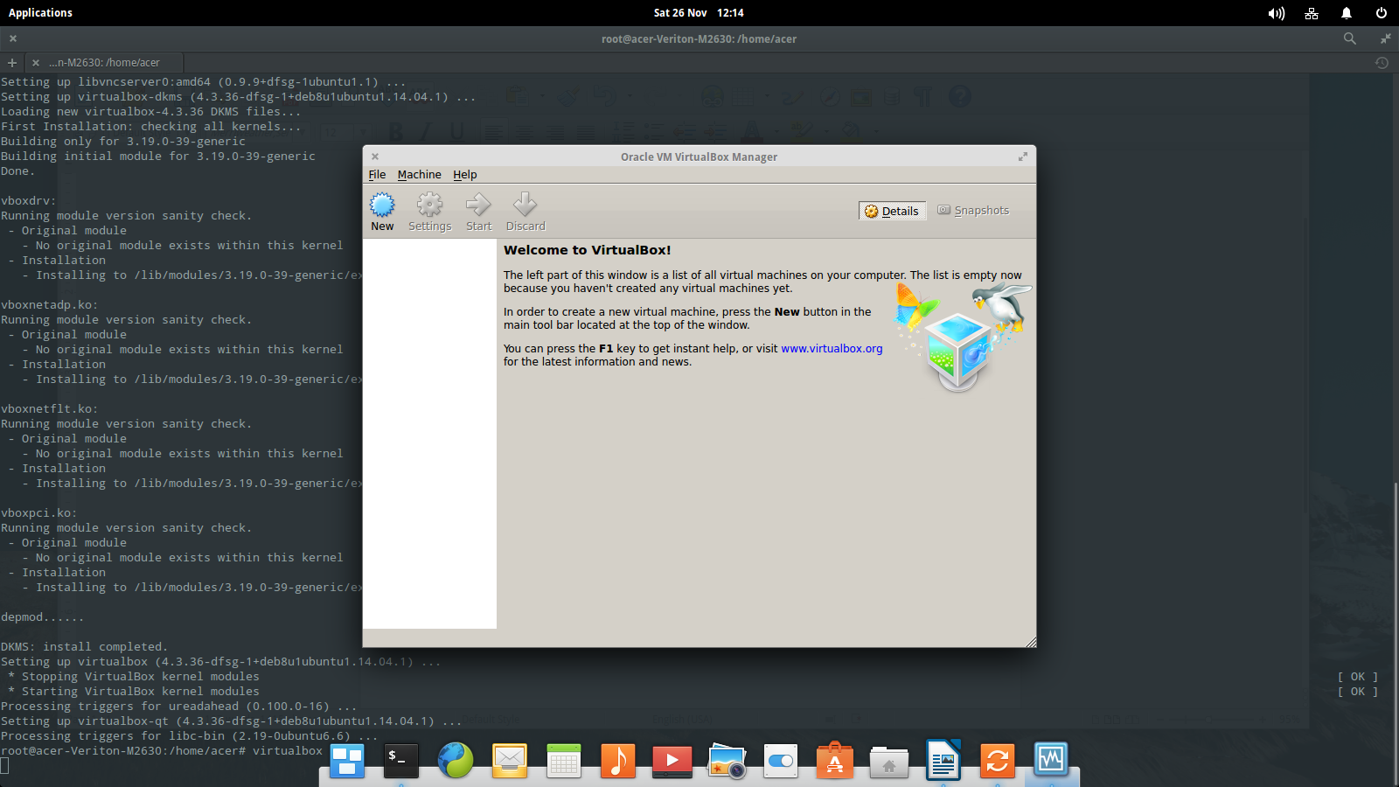Open System Monitor from the dock

pyautogui.click(x=1052, y=761)
